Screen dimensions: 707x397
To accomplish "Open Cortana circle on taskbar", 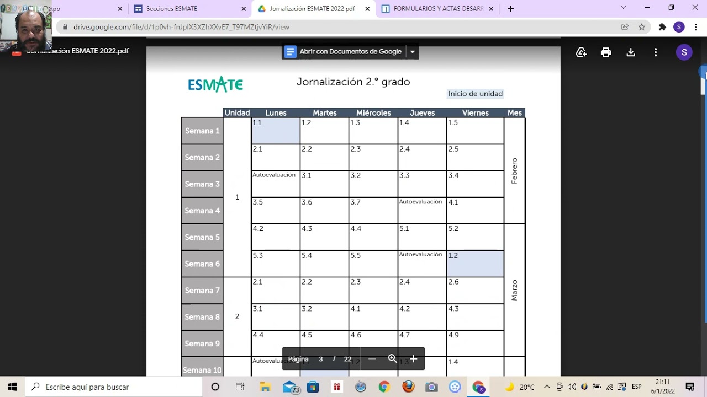I will click(x=215, y=387).
